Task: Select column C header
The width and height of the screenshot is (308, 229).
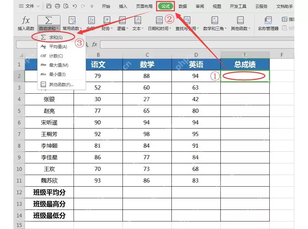Action: coord(147,55)
